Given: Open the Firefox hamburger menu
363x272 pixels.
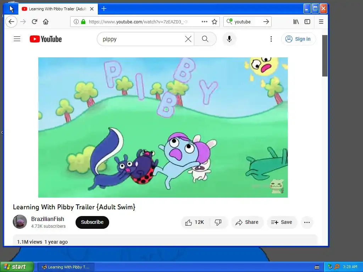Looking at the screenshot, I should [x=321, y=22].
